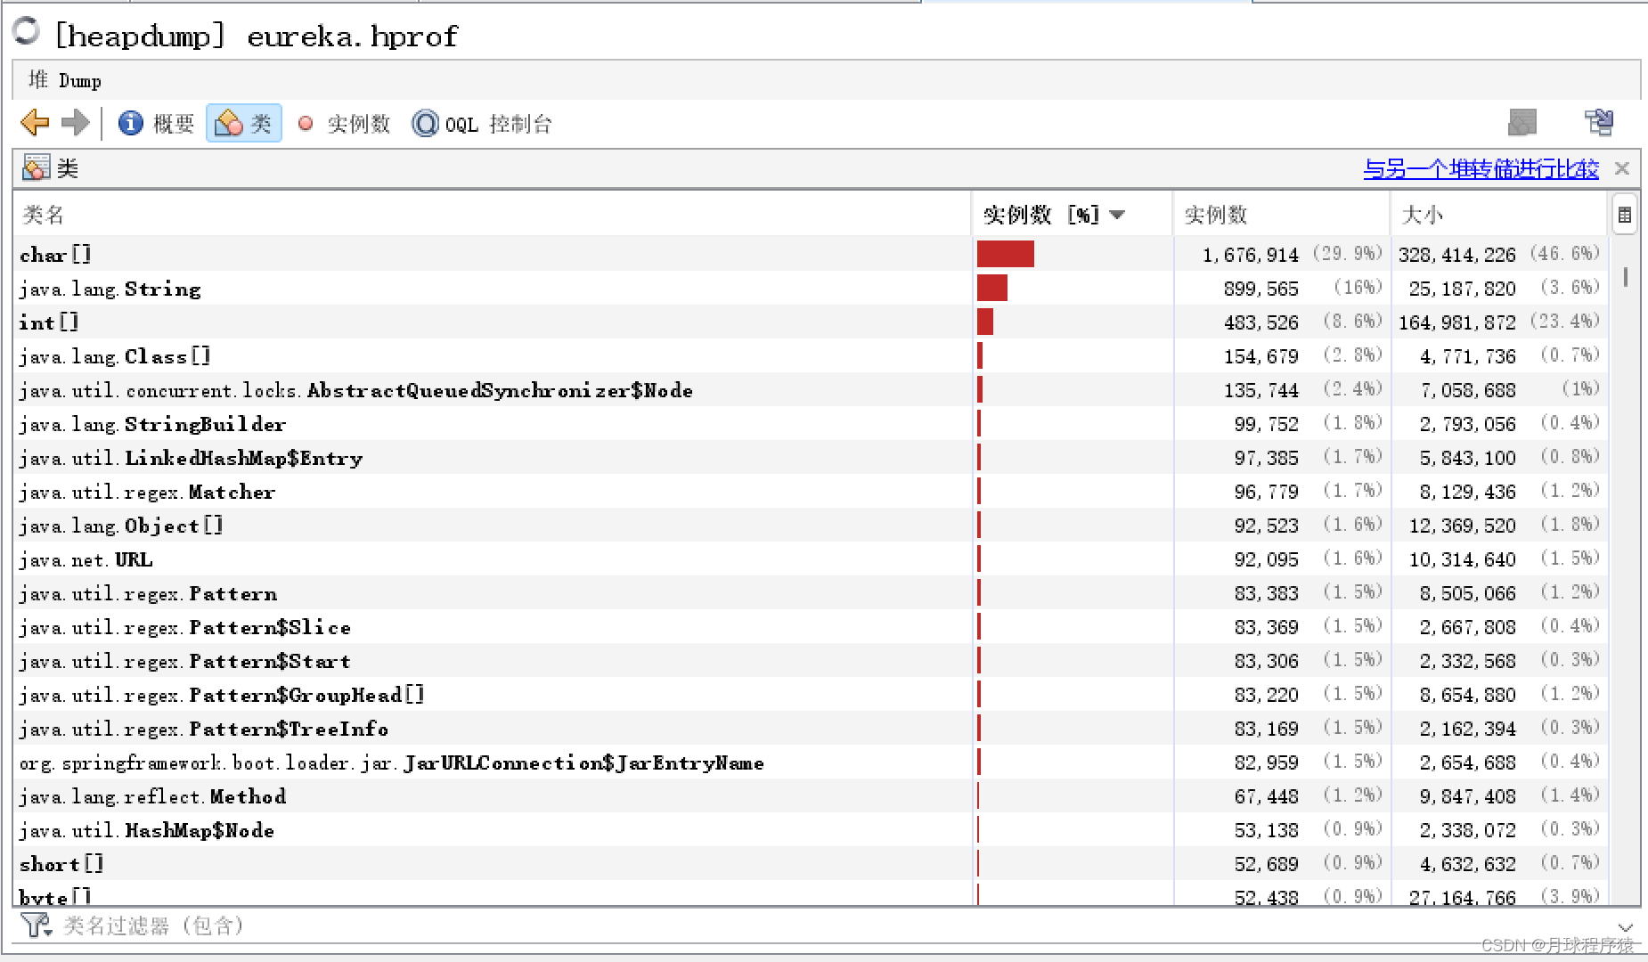The height and width of the screenshot is (962, 1648).
Task: Sort by 实例数 [%] column header
Action: click(x=1073, y=215)
